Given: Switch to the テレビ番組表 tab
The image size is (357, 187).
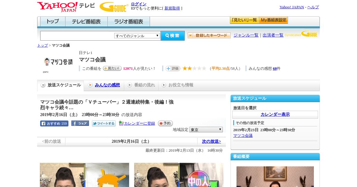Looking at the screenshot, I should pos(86,22).
